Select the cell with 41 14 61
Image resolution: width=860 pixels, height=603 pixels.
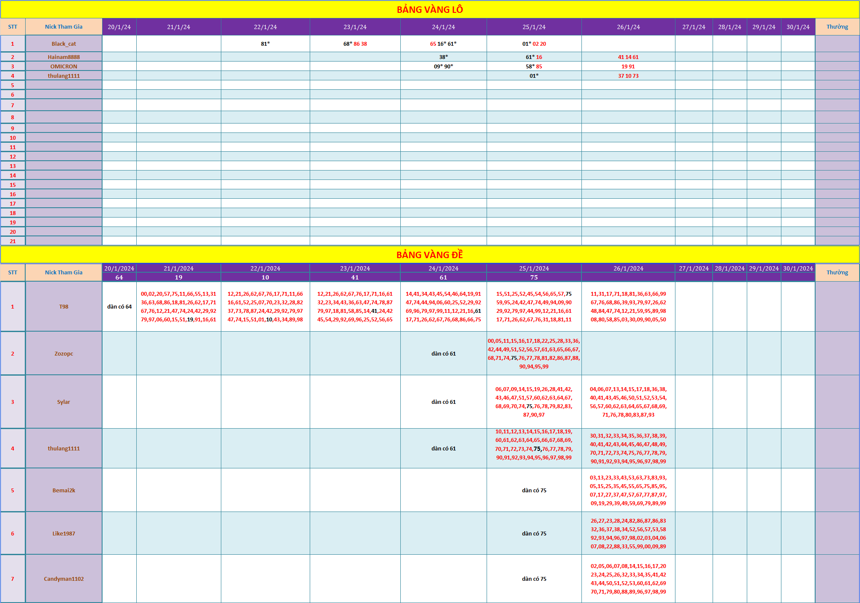click(628, 57)
